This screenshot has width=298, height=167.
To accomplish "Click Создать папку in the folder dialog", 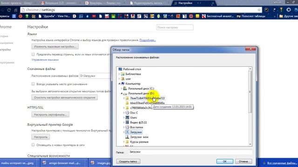I will pyautogui.click(x=129, y=161).
